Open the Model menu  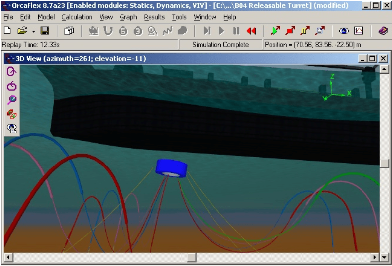tap(46, 17)
